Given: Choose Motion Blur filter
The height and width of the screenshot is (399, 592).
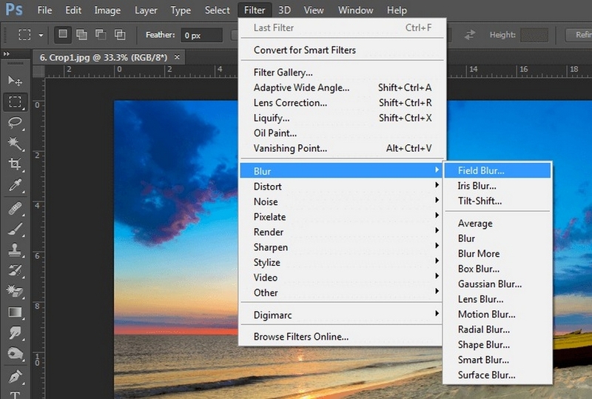Looking at the screenshot, I should 497,314.
